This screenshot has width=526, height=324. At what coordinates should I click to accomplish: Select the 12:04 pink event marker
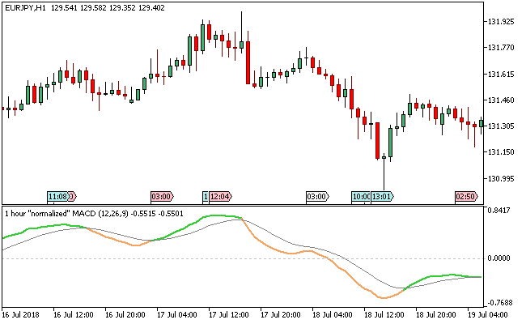(220, 196)
